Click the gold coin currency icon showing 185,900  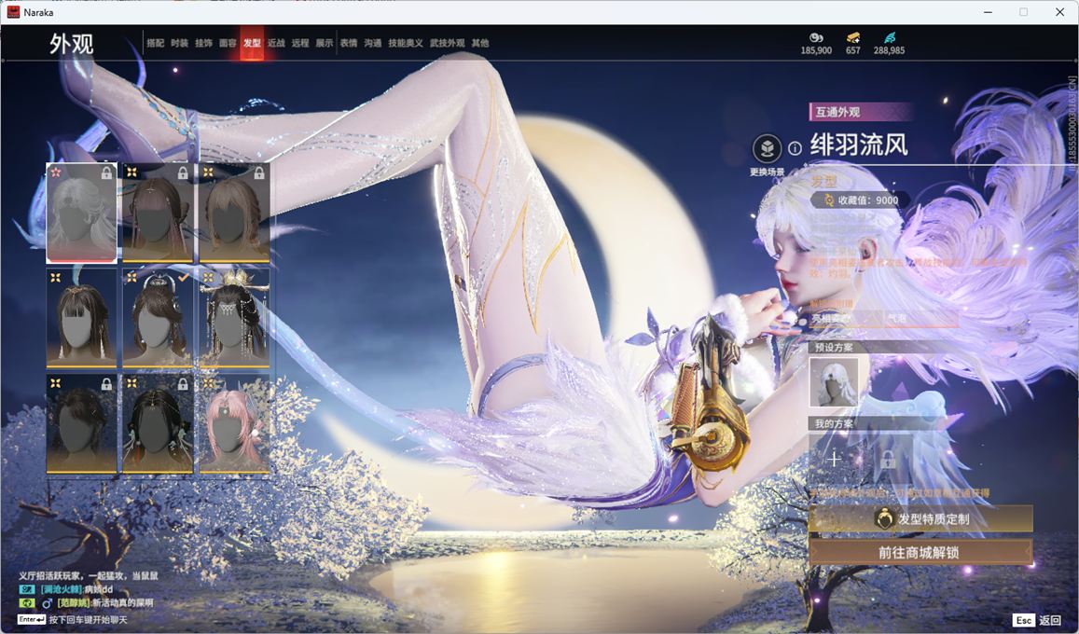point(816,37)
